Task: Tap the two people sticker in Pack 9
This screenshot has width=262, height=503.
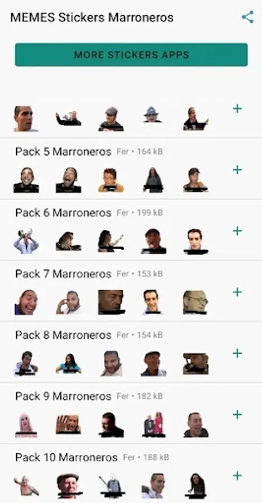Action: coord(153,425)
